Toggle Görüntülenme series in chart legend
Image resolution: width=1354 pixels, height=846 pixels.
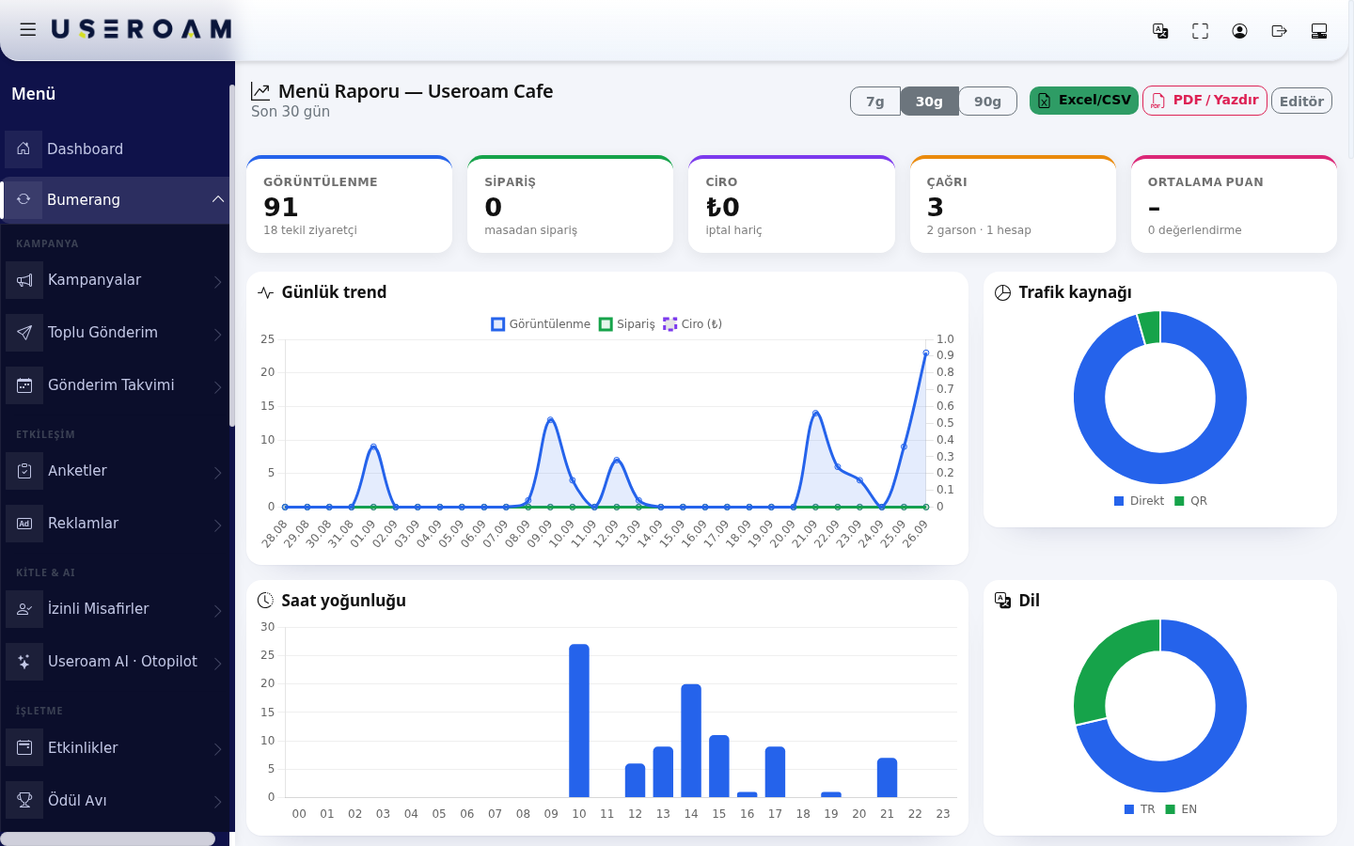pos(541,324)
